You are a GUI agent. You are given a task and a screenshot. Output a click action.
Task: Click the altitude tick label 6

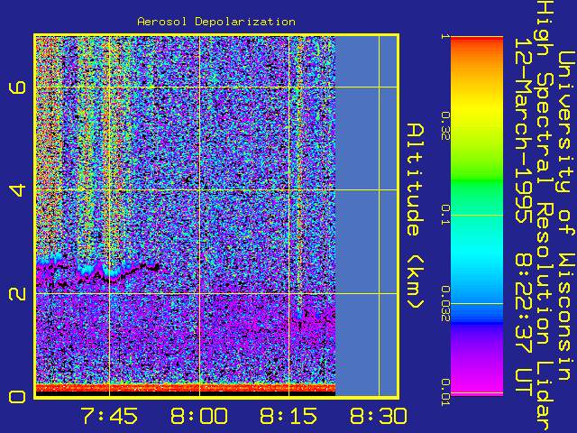tap(17, 88)
